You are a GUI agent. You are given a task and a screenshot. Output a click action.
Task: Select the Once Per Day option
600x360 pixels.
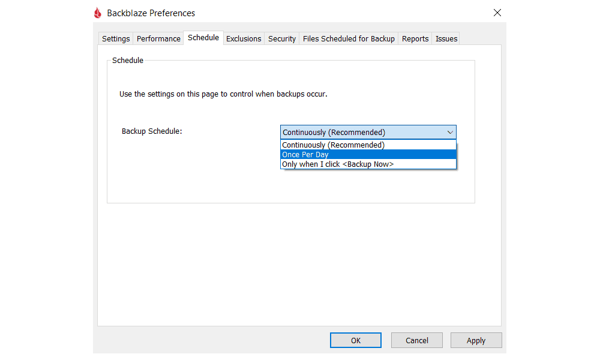tap(368, 155)
